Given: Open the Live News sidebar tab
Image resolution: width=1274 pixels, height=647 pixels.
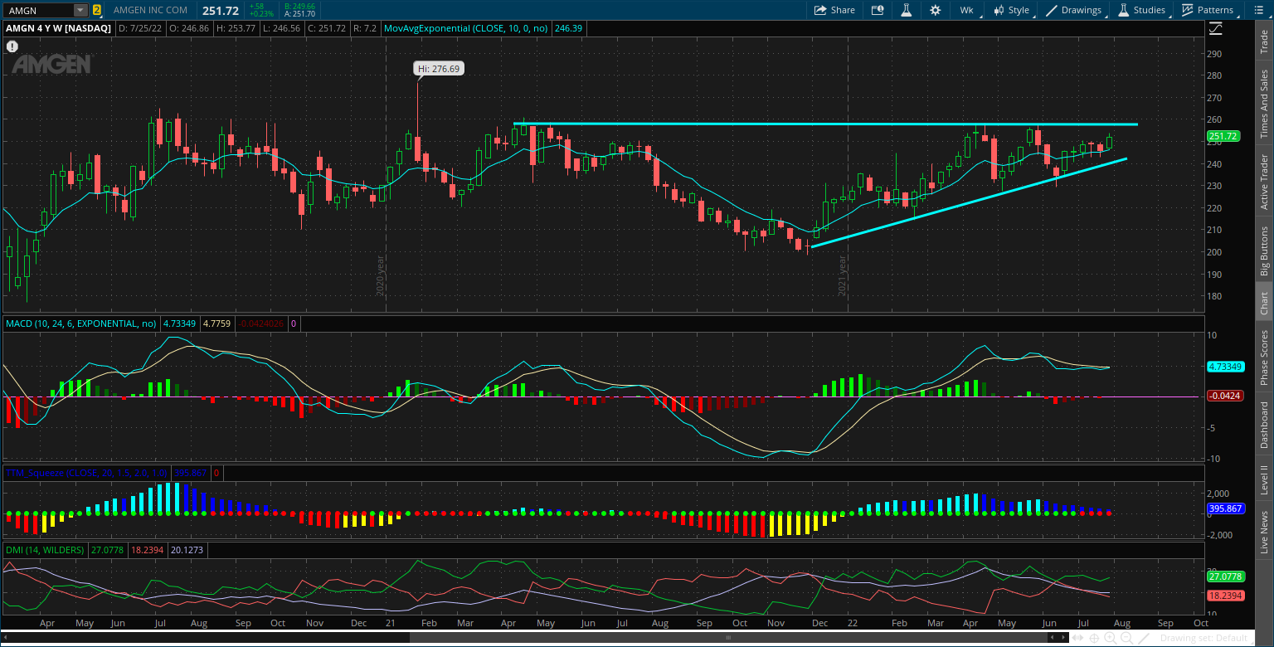Looking at the screenshot, I should point(1264,532).
